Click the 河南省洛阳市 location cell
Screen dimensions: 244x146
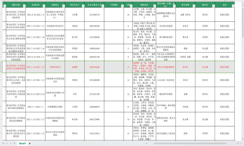[x=55, y=67]
